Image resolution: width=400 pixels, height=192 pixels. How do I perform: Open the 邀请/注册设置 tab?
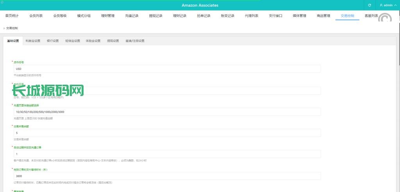[135, 41]
